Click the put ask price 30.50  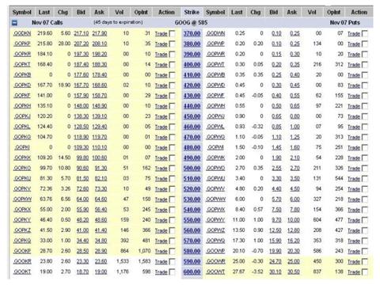pyautogui.click(x=294, y=272)
